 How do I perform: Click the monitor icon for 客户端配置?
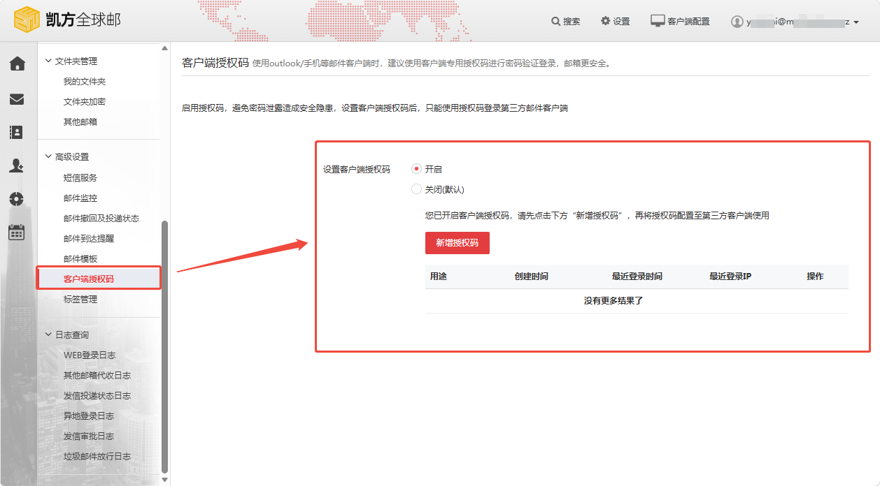point(658,21)
